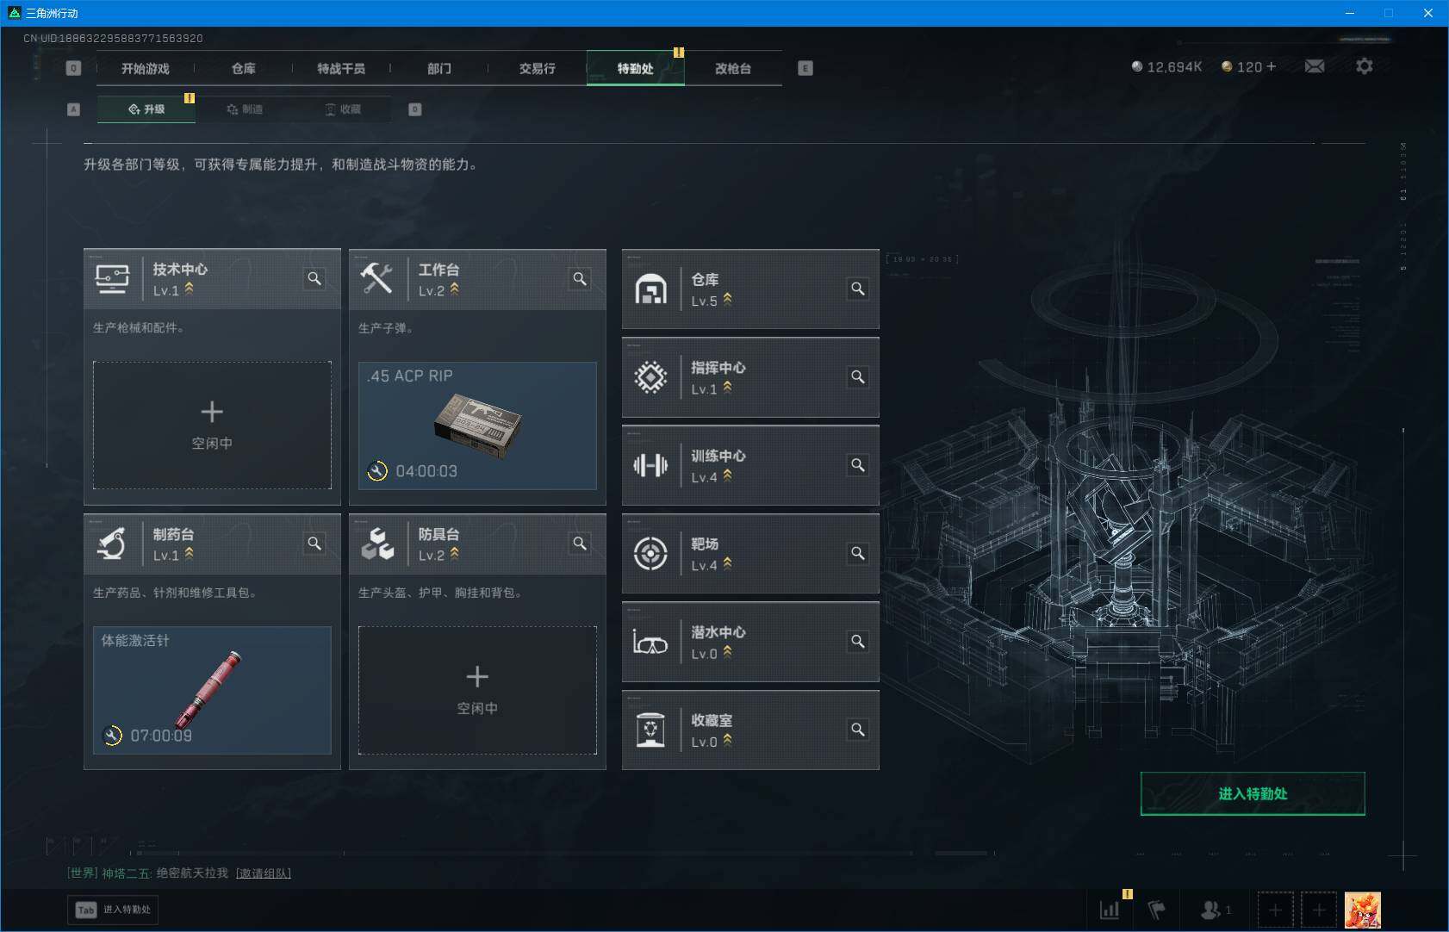The image size is (1449, 932).
Task: Open the 体能激活针 production slot
Action: (212, 690)
